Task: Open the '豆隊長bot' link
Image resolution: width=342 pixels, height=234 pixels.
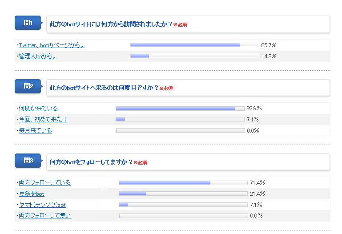Action: (x=32, y=194)
